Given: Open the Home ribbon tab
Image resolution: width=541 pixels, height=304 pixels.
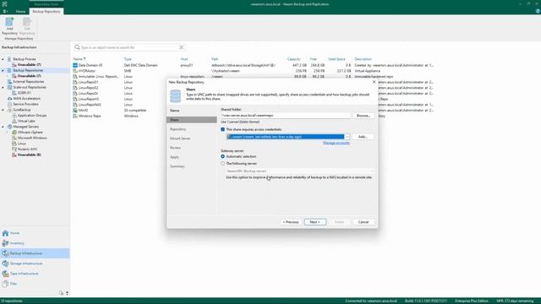Looking at the screenshot, I should click(x=20, y=11).
